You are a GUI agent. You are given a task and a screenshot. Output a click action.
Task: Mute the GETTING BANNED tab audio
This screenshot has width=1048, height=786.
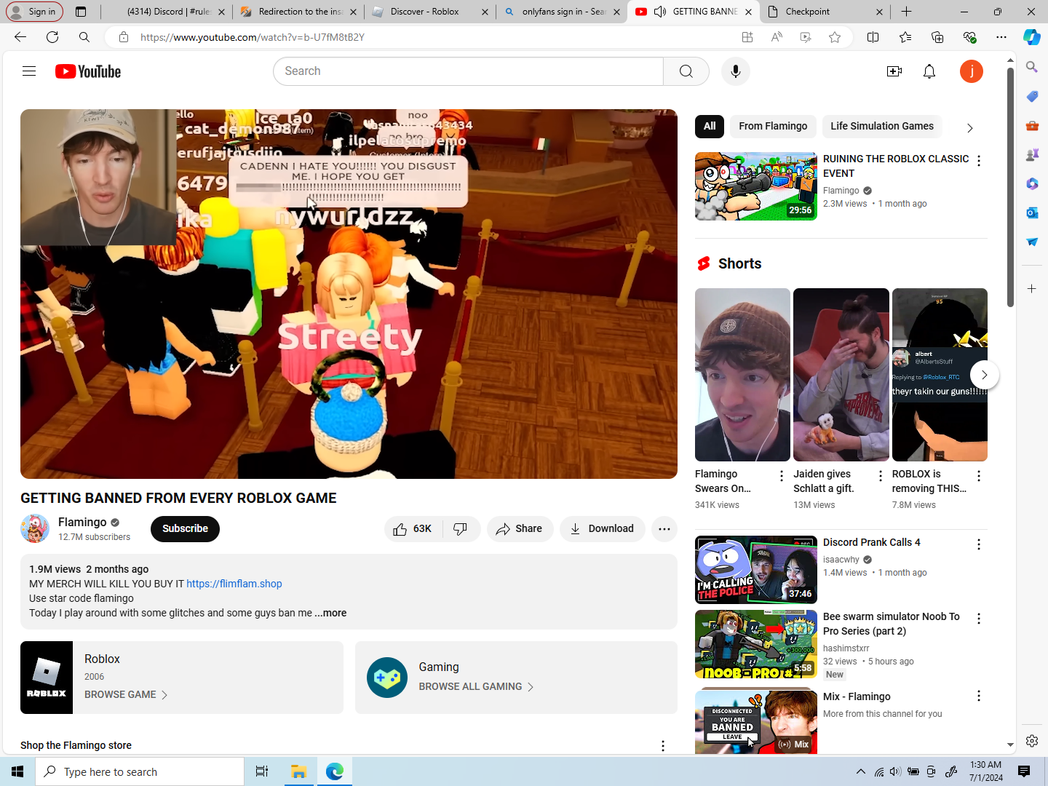point(660,12)
